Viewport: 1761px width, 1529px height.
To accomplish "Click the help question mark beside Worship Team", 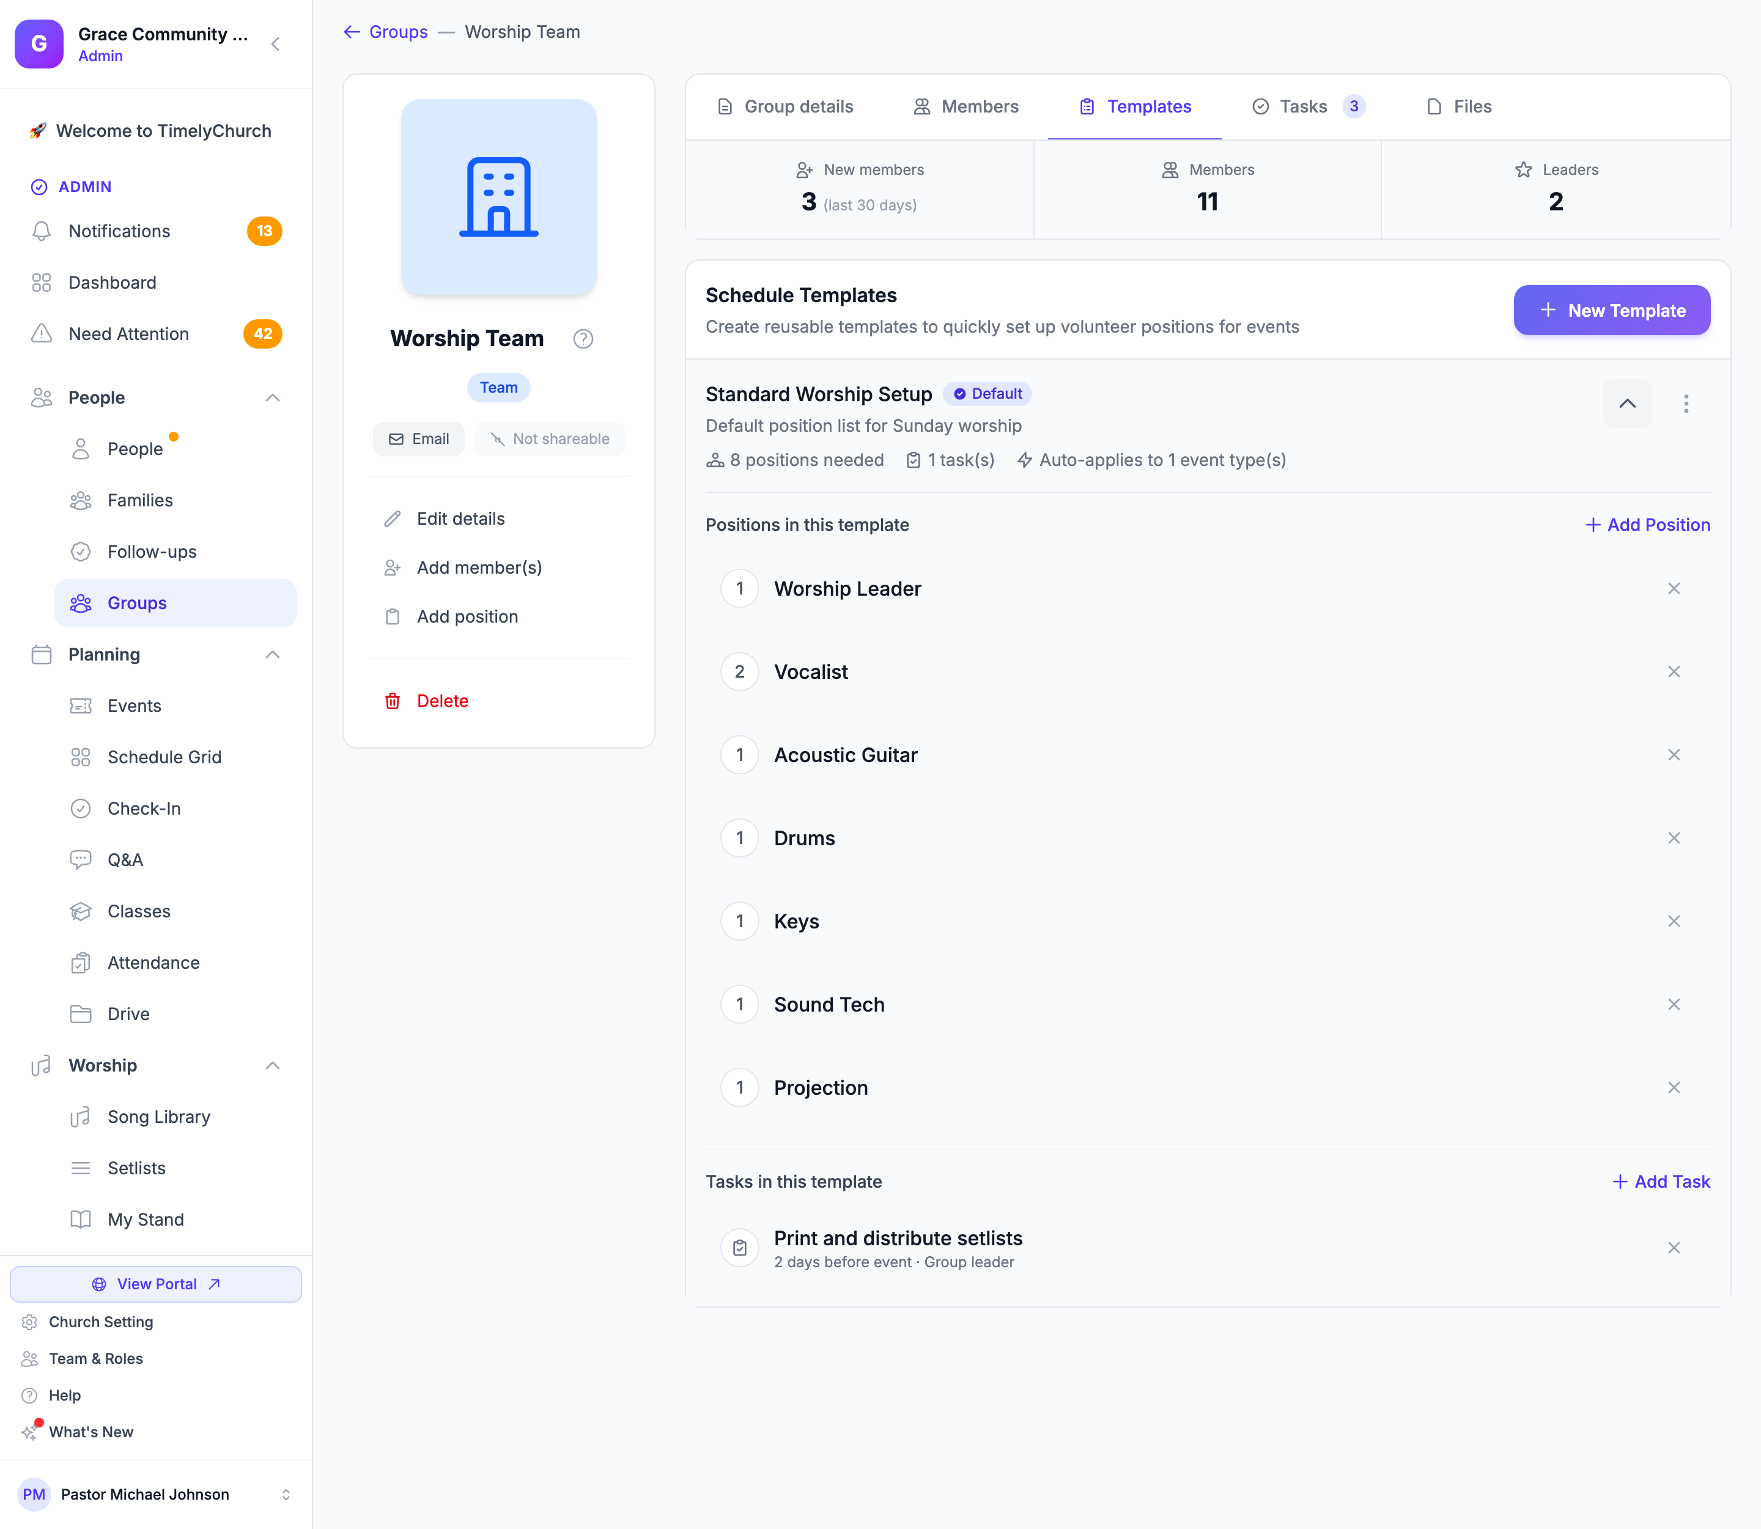I will tap(583, 339).
